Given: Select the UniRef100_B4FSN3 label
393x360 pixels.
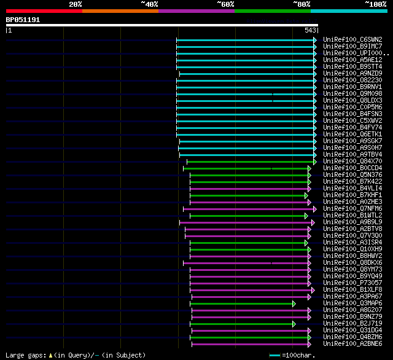Looking at the screenshot, I should pyautogui.click(x=352, y=114).
